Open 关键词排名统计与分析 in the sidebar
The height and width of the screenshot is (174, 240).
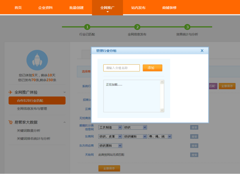34,139
